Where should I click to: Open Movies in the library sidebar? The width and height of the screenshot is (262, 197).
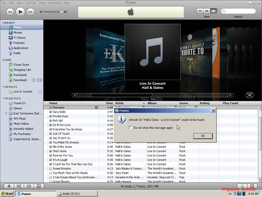tap(18, 32)
